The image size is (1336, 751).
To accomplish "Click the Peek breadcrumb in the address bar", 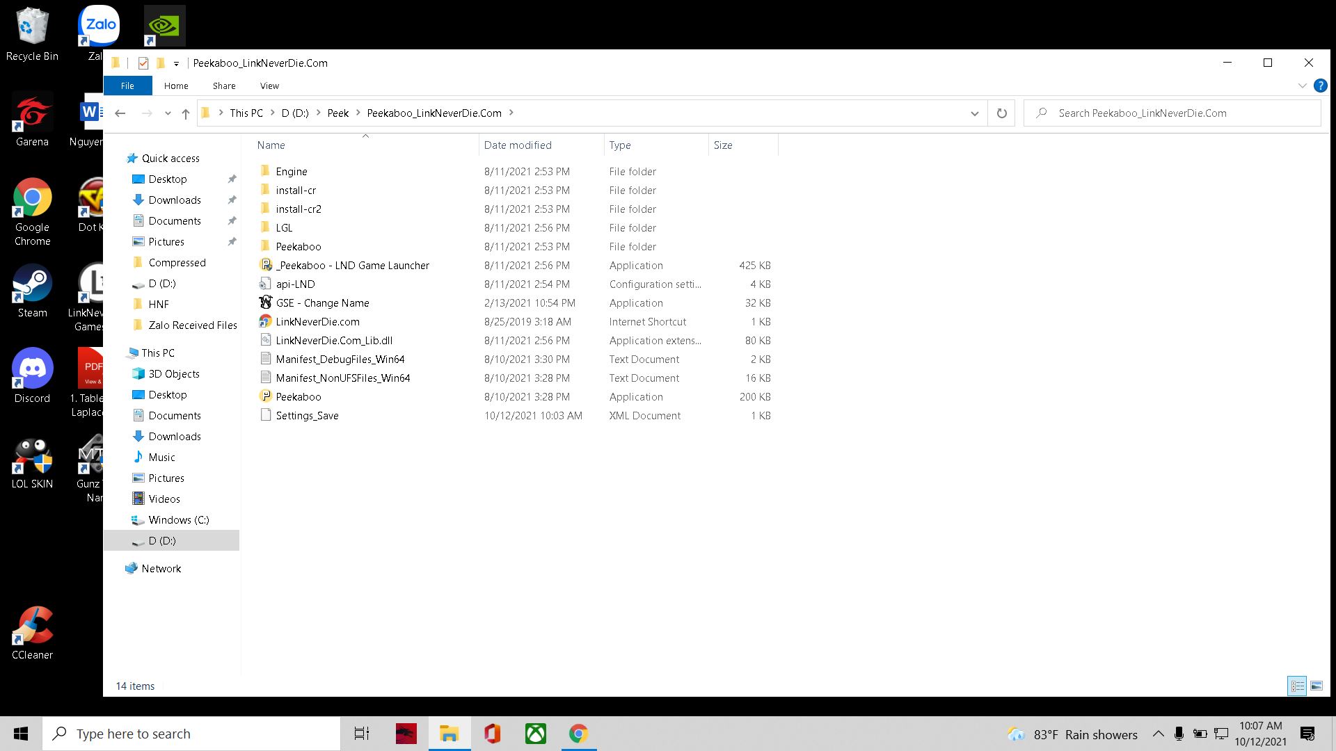I will 337,113.
